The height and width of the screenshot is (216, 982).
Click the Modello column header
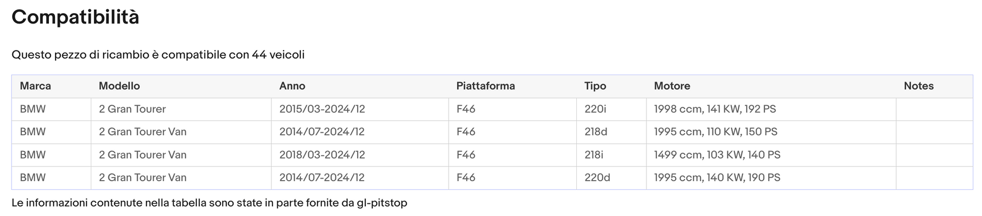coord(181,86)
